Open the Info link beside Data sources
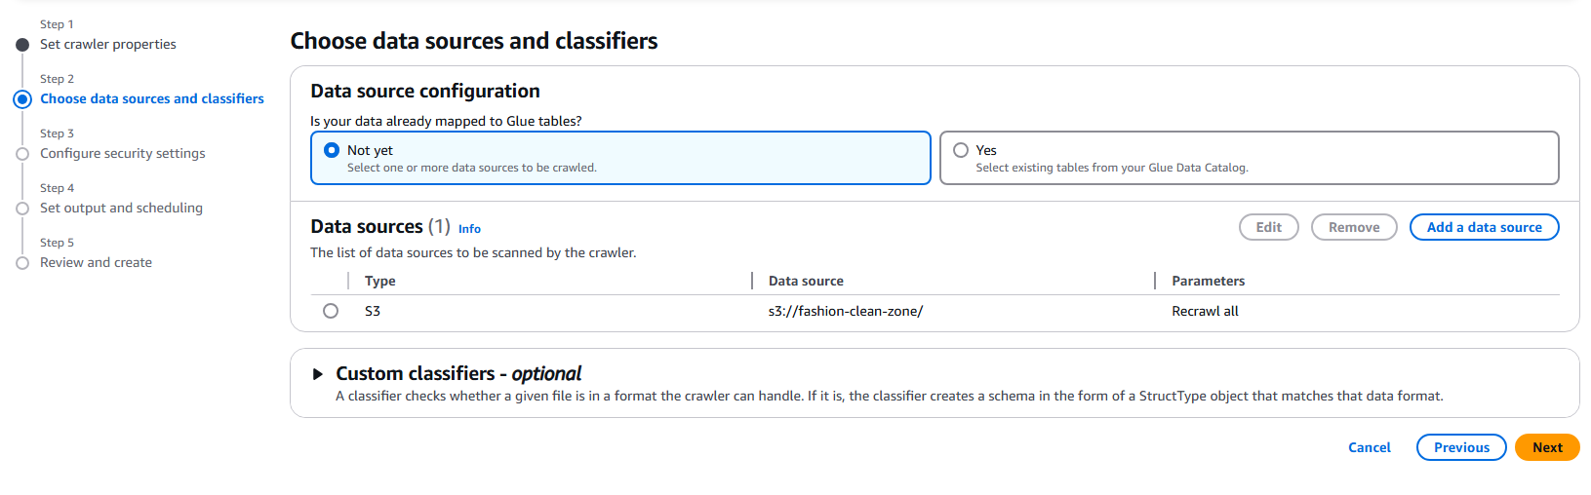Image resolution: width=1591 pixels, height=495 pixels. pyautogui.click(x=469, y=229)
